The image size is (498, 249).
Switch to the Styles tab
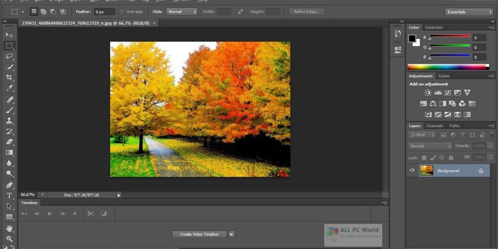(444, 76)
